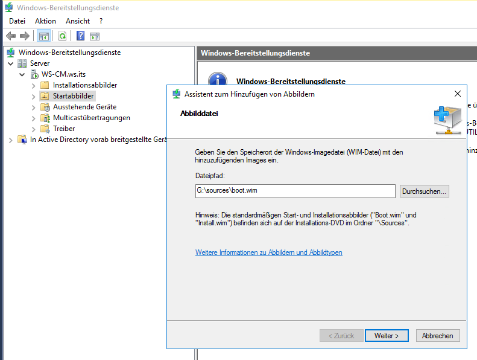The width and height of the screenshot is (477, 360).
Task: Click the add-image wizard graphic
Action: pyautogui.click(x=447, y=120)
